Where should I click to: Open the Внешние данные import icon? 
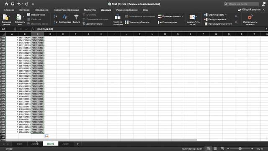pos(5,17)
